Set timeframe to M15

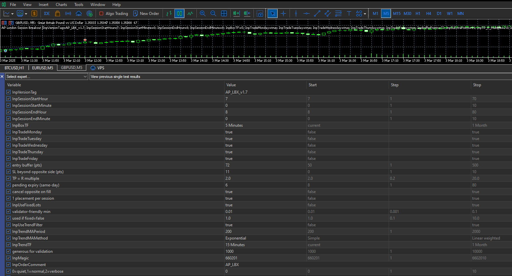click(x=397, y=14)
